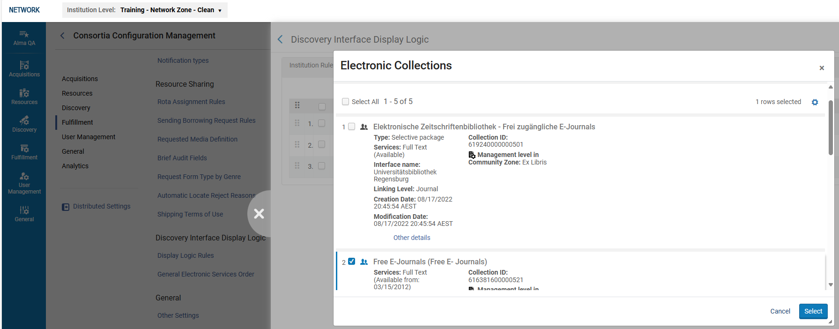Tick checkbox for Elektronische Zeitschriftenbibliothek collection
839x329 pixels.
click(352, 127)
